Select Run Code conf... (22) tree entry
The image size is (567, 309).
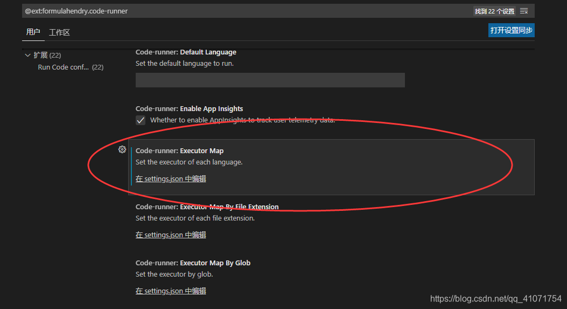71,67
